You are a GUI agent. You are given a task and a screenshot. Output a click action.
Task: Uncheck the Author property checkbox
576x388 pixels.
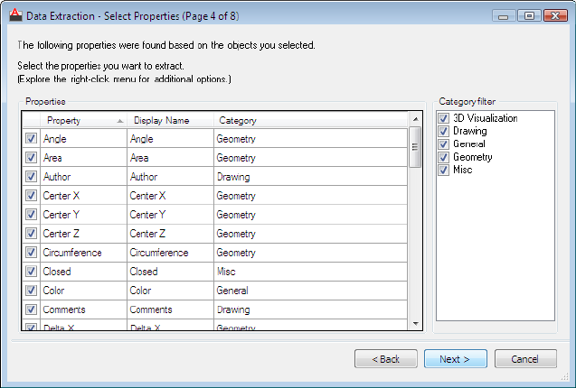(x=31, y=177)
